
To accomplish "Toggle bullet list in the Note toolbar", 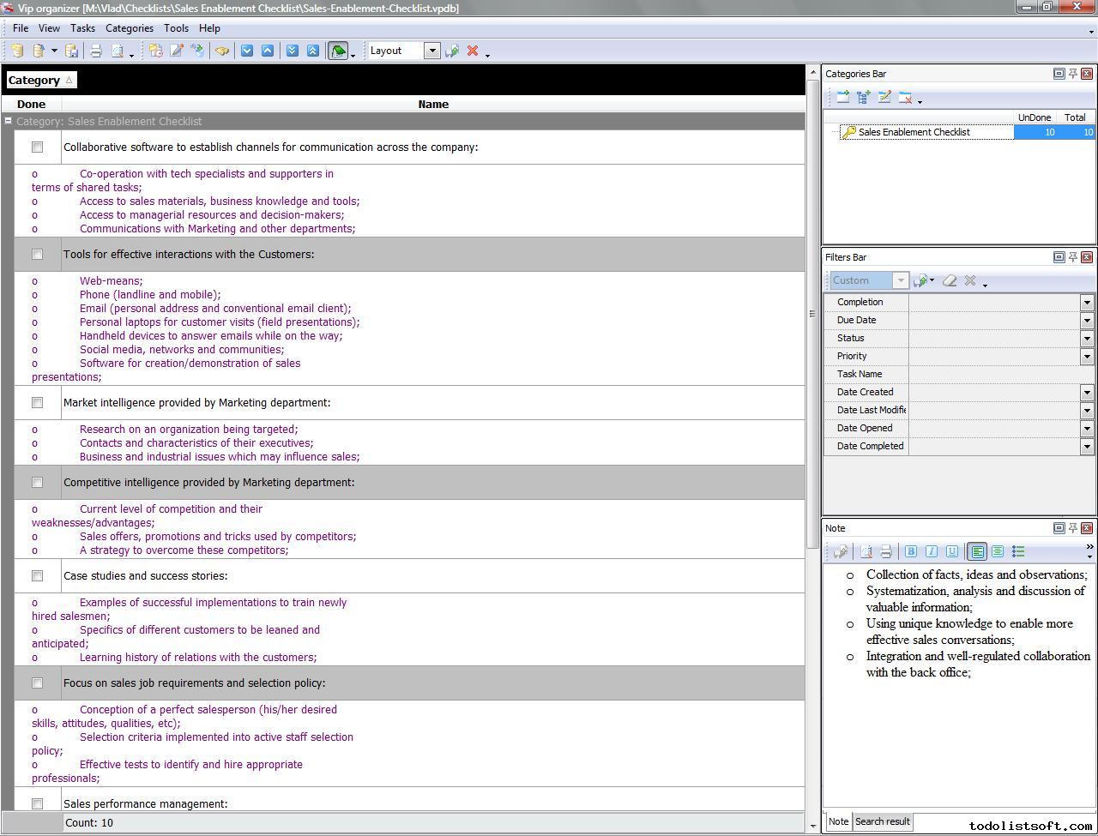I will coord(1018,552).
